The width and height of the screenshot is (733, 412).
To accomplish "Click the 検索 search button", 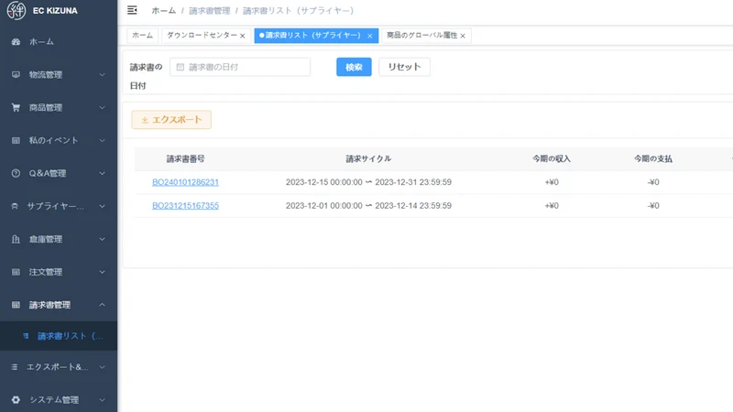I will [x=354, y=67].
